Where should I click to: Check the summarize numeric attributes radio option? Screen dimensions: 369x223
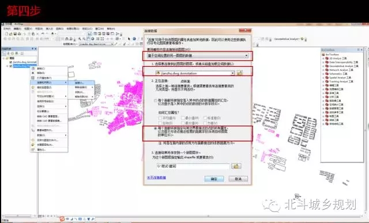(x=155, y=100)
